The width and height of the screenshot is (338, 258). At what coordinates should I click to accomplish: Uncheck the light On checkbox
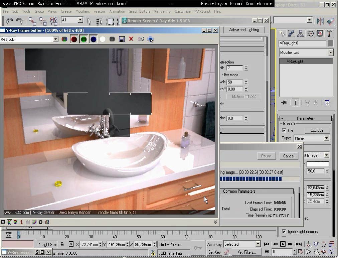click(x=284, y=131)
